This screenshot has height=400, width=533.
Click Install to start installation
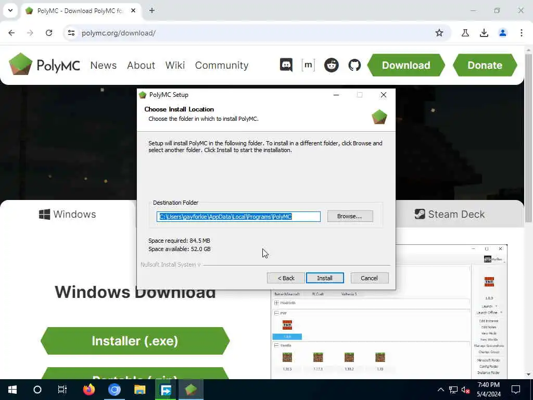[x=325, y=278]
